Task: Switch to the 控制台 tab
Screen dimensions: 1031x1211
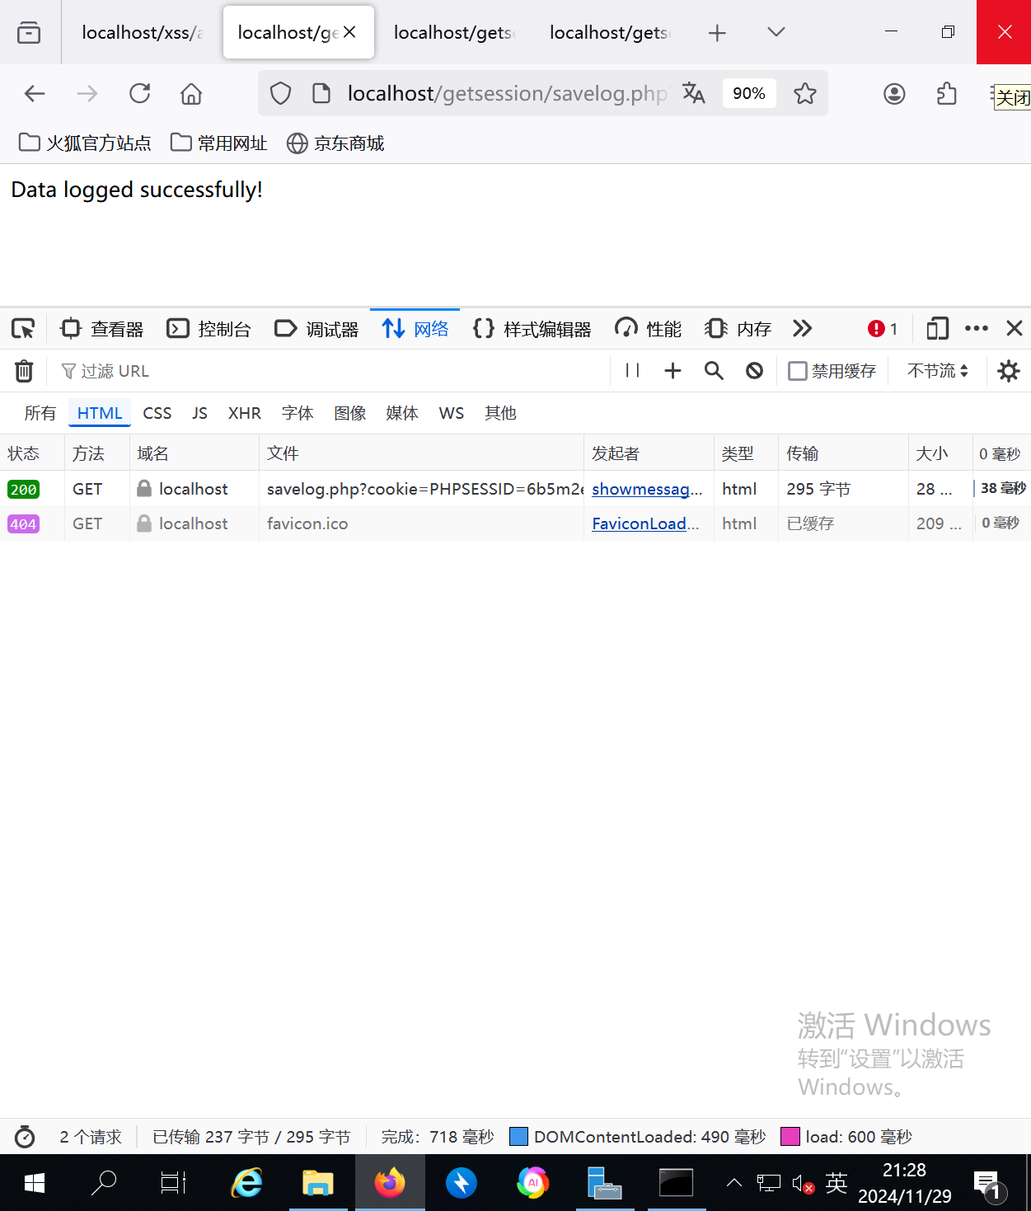Action: 209,329
